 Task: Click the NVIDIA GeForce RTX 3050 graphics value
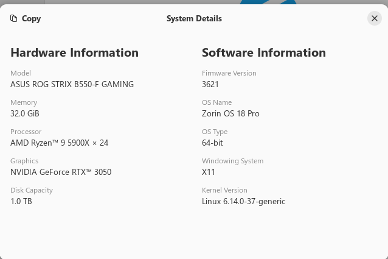(61, 172)
